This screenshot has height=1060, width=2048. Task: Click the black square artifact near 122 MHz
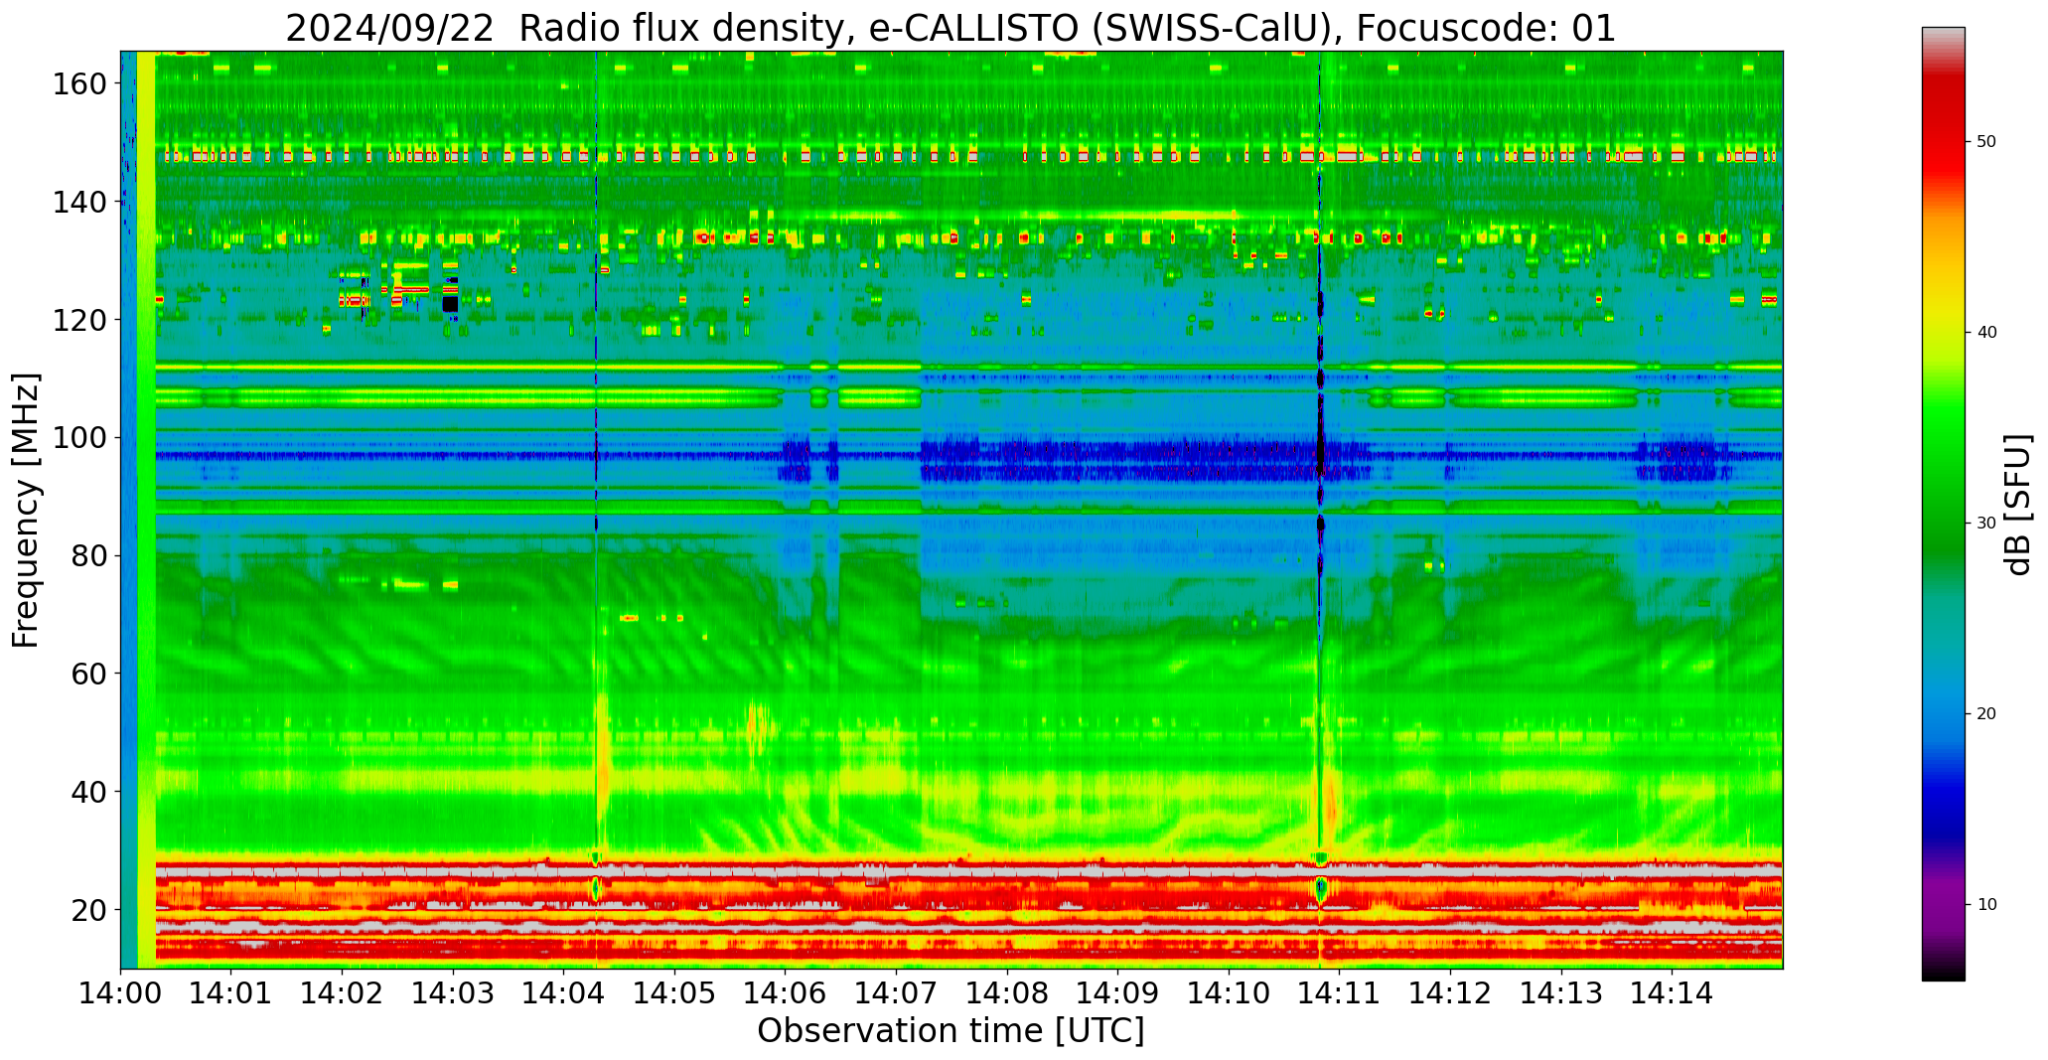pos(450,304)
